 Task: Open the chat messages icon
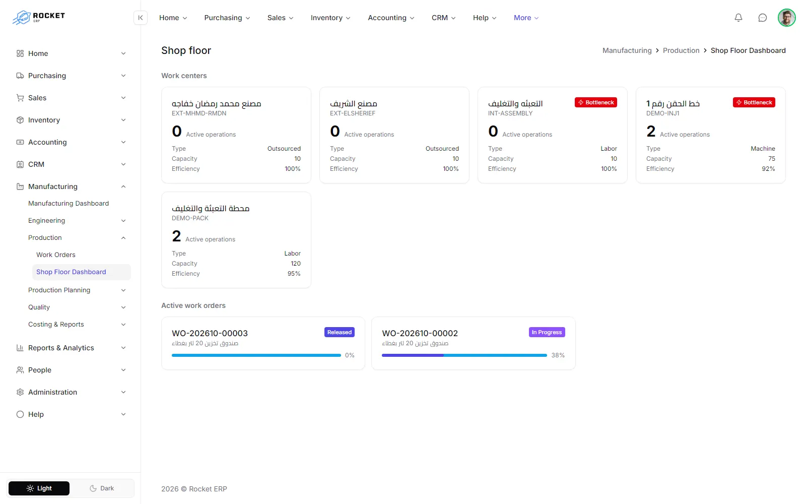point(763,18)
